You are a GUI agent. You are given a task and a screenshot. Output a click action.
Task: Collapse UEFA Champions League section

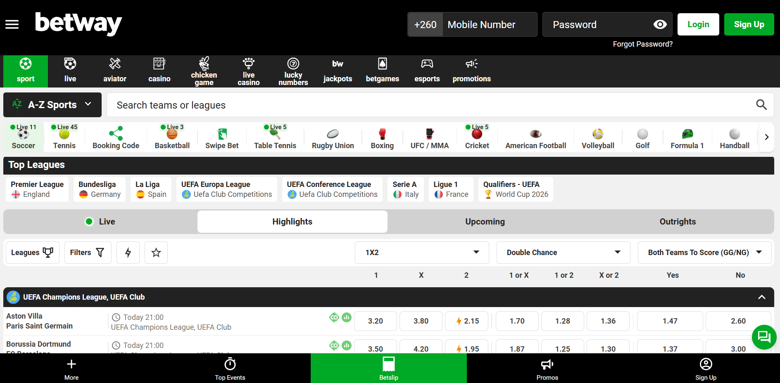coord(762,297)
